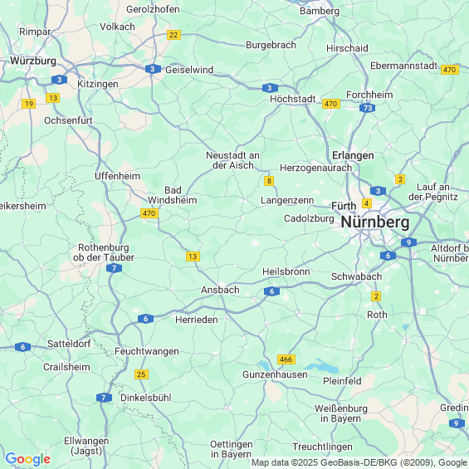Click the B13 marker north of Ansbach
This screenshot has height=469, width=469.
click(x=193, y=256)
